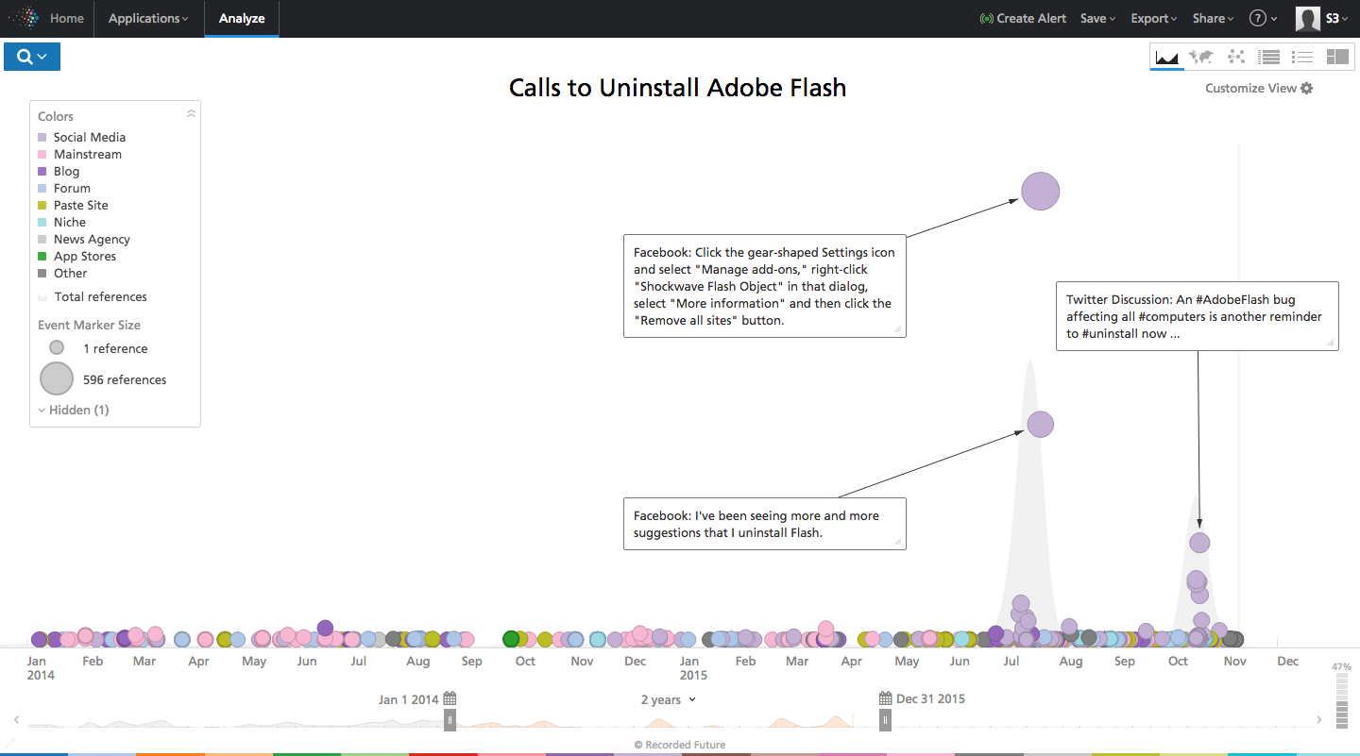The height and width of the screenshot is (756, 1360).
Task: Open the start date calendar picker
Action: click(x=450, y=699)
